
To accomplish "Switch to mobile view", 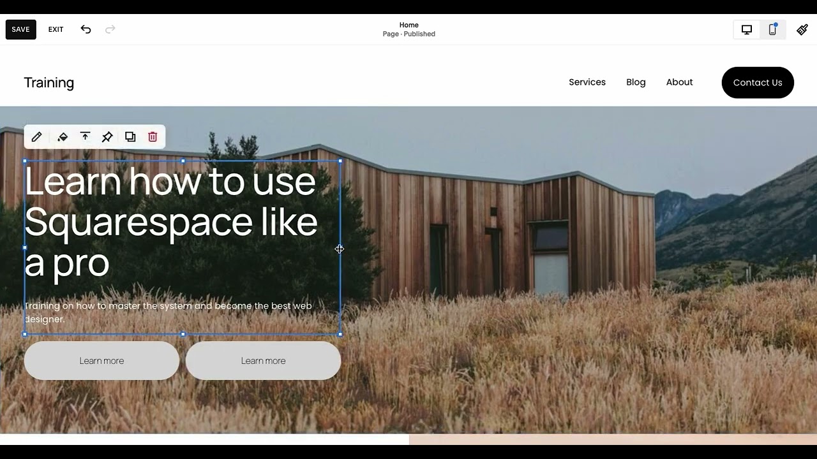I will pyautogui.click(x=772, y=29).
